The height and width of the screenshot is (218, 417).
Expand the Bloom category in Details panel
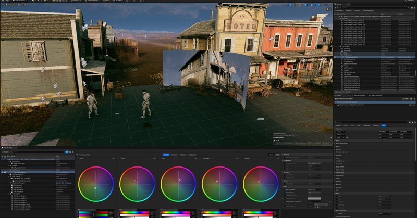coord(335,146)
